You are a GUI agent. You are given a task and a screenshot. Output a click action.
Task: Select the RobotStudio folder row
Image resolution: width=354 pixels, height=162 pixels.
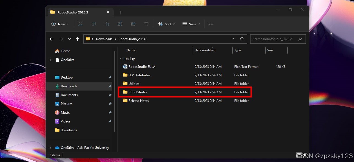point(185,92)
